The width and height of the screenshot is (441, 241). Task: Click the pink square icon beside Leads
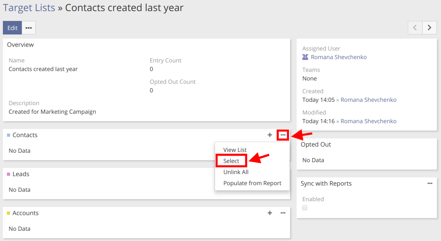click(x=9, y=174)
